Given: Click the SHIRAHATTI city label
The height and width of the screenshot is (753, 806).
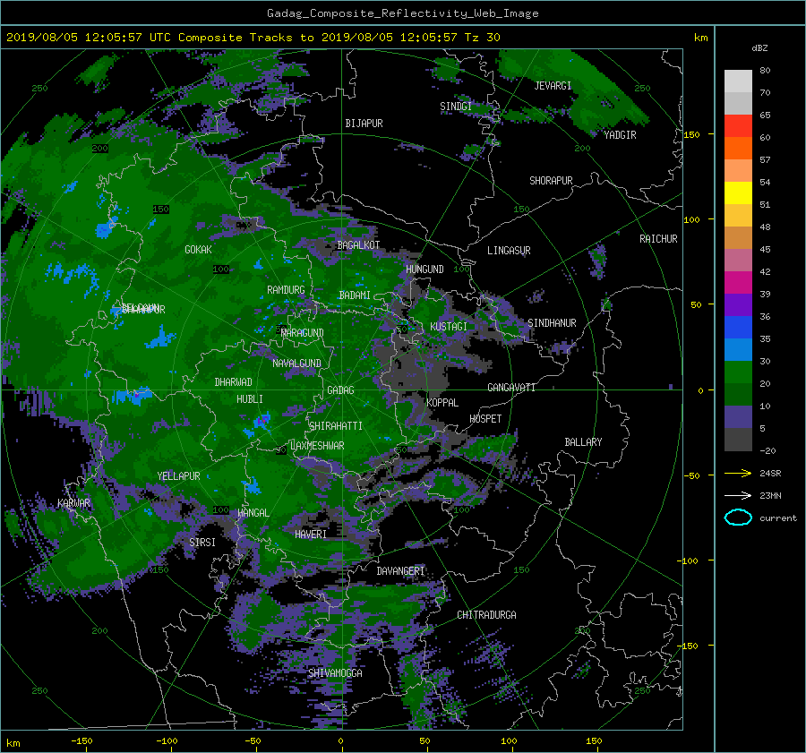Looking at the screenshot, I should pyautogui.click(x=336, y=426).
